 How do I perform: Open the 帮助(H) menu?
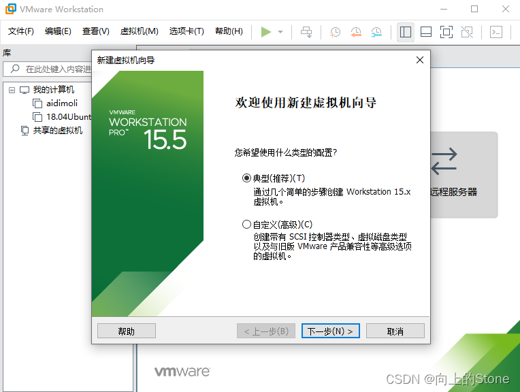pyautogui.click(x=229, y=31)
